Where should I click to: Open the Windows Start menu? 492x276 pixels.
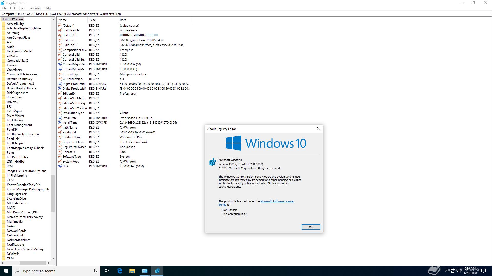[6, 271]
